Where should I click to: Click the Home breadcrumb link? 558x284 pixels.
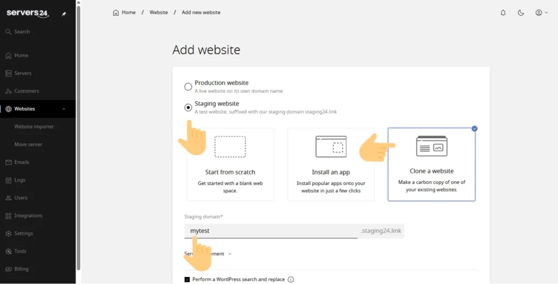click(129, 13)
